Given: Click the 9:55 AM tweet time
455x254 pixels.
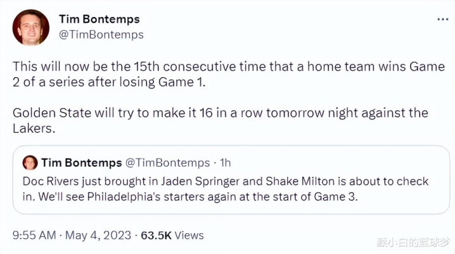Looking at the screenshot, I should [34, 235].
